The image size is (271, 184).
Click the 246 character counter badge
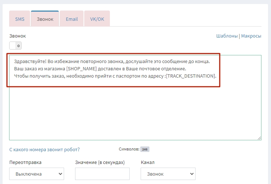[145, 149]
